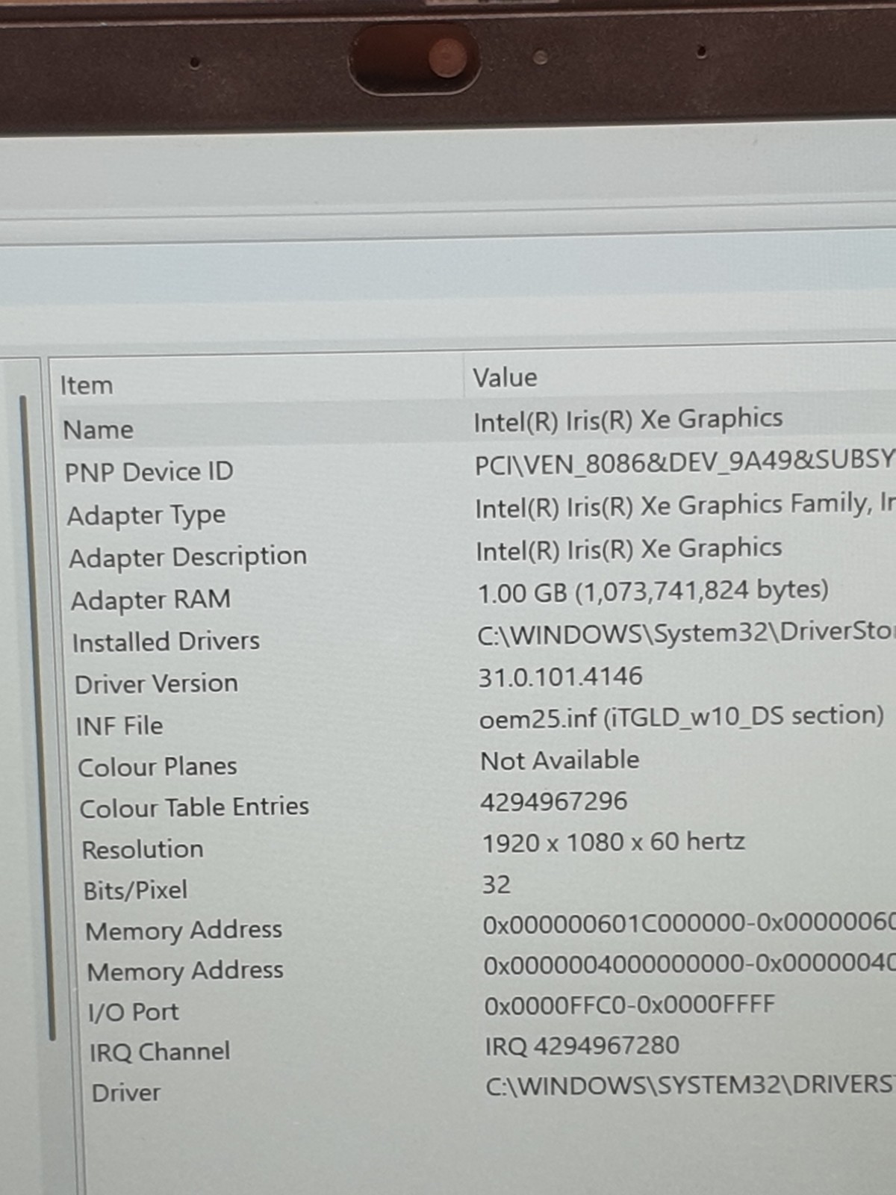Select the Colour Planes label
Viewport: 896px width, 1195px height.
pos(157,767)
